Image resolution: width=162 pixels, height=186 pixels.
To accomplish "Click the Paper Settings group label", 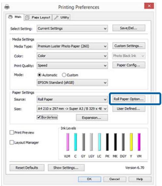I will [x=23, y=93].
